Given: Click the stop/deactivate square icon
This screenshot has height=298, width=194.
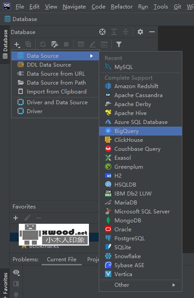Looking at the screenshot, I should point(66,44).
